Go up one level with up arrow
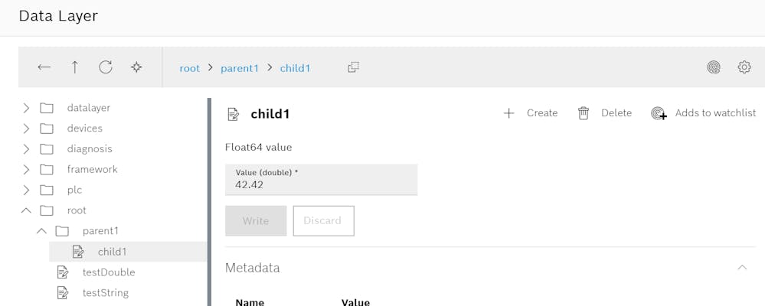Viewport: 765px width, 306px height. 75,67
